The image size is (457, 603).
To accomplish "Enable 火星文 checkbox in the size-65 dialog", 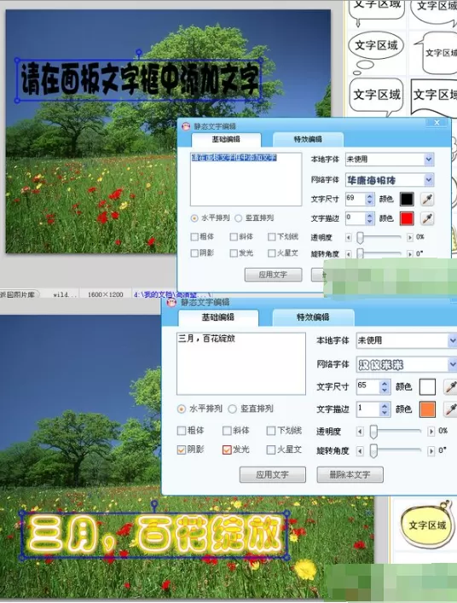I will coord(271,449).
